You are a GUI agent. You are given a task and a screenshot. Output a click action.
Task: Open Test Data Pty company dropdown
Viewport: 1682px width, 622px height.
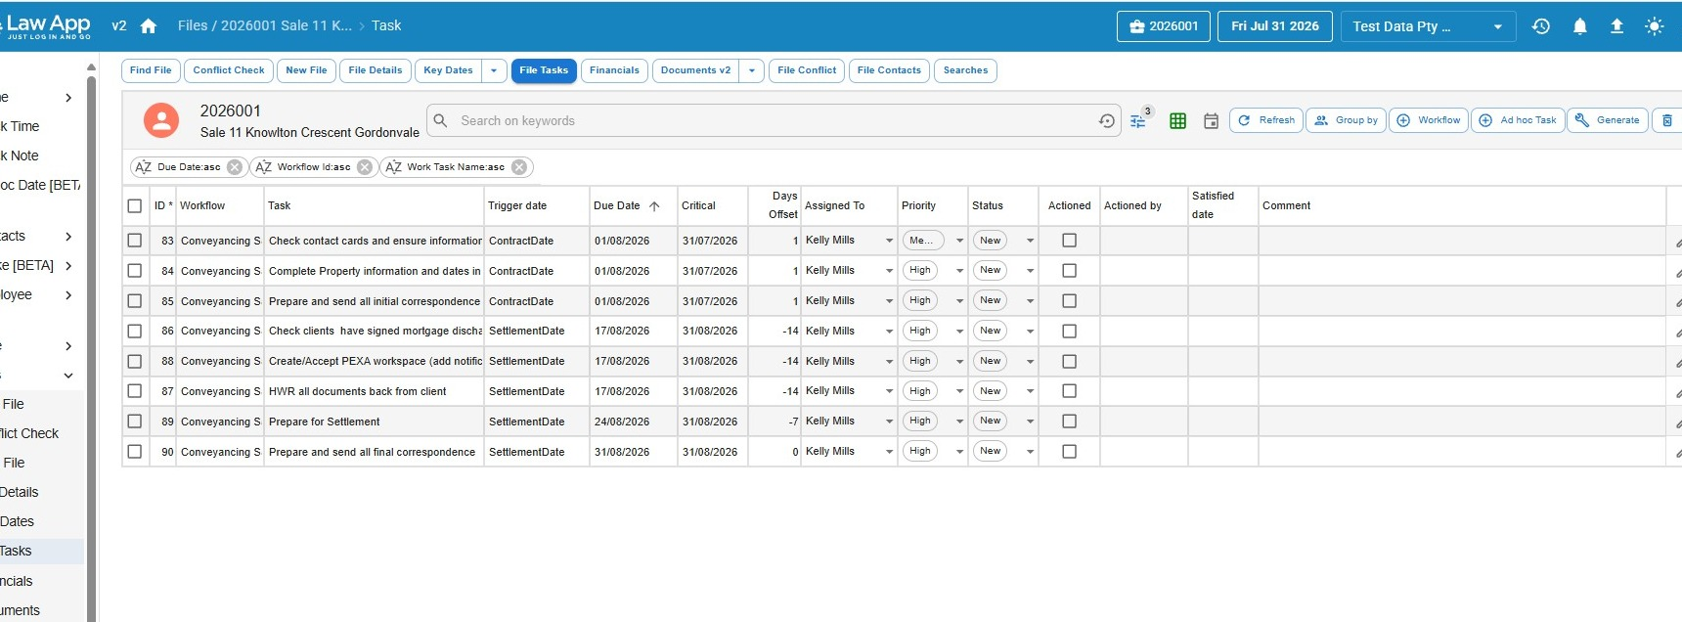point(1428,26)
